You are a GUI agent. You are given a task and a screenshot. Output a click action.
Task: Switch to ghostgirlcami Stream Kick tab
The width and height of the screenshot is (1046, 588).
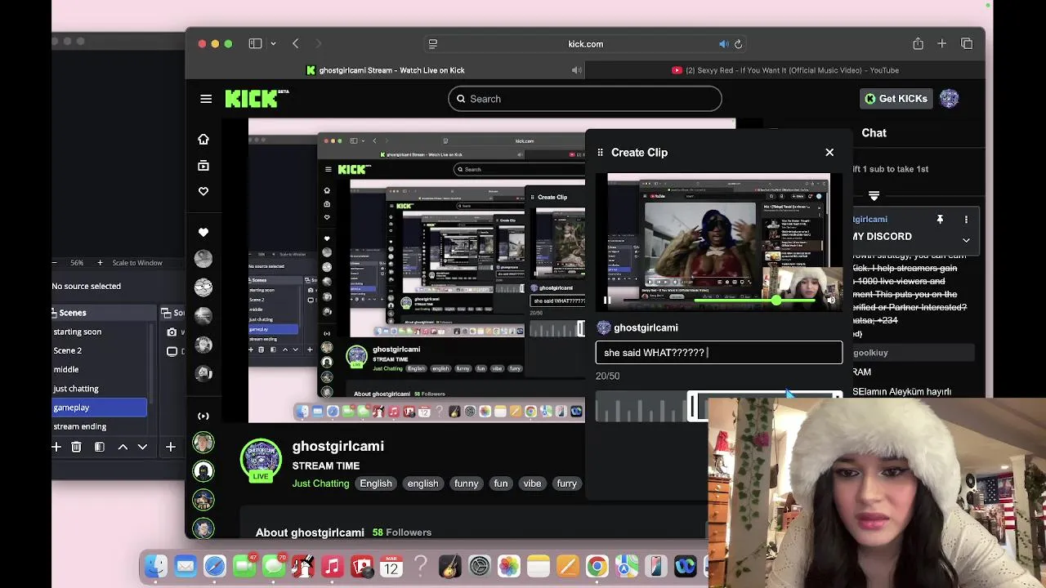(385, 70)
